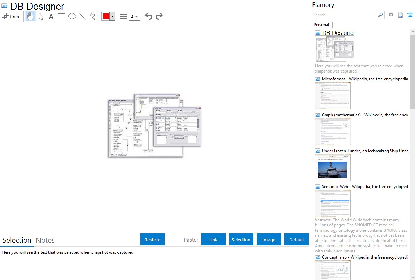This screenshot has height=280, width=415.
Task: Select the rectangle shape tool
Action: pyautogui.click(x=61, y=16)
